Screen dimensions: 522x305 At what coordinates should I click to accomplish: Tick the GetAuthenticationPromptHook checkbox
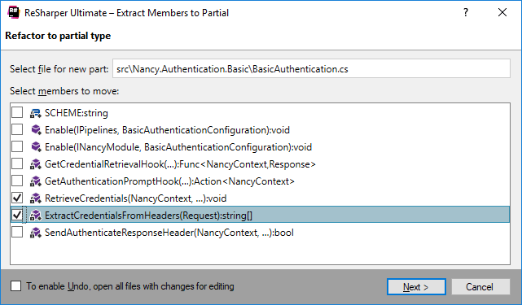pyautogui.click(x=17, y=181)
